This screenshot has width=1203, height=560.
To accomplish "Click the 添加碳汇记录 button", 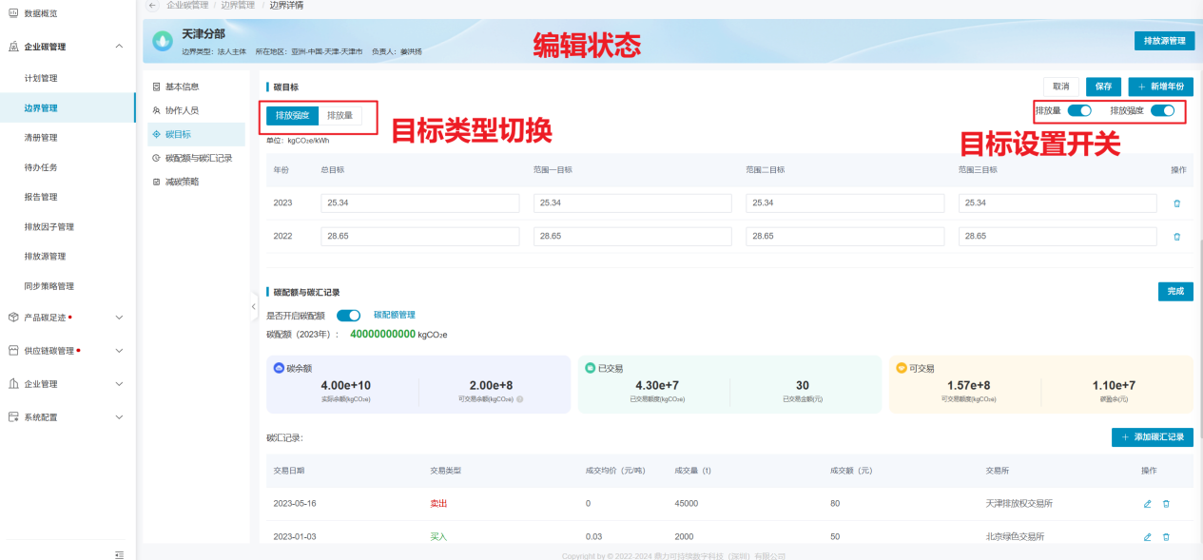I will coord(1152,437).
